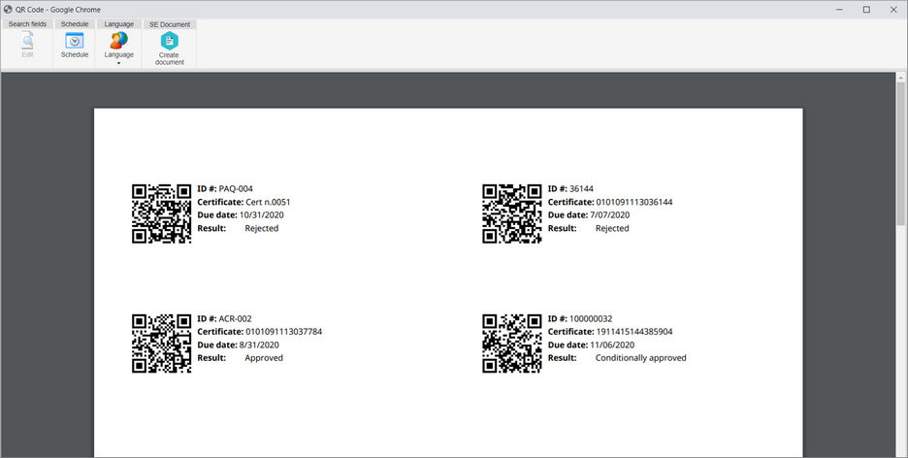
Task: Click the ID value PAQ-004
Action: tap(236, 189)
